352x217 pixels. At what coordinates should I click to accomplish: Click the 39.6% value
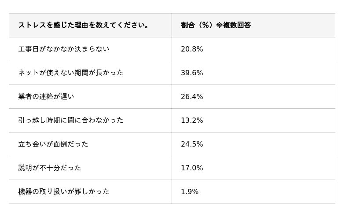point(192,73)
